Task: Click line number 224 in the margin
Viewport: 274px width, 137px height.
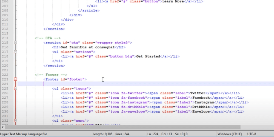Action: tap(5, 84)
